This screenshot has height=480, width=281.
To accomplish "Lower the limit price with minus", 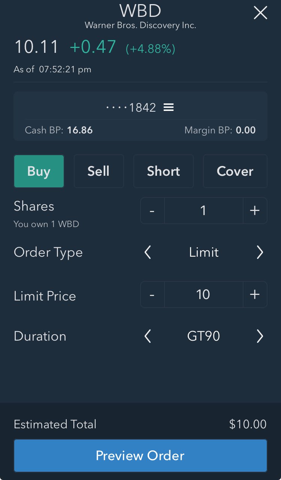I will coord(152,295).
